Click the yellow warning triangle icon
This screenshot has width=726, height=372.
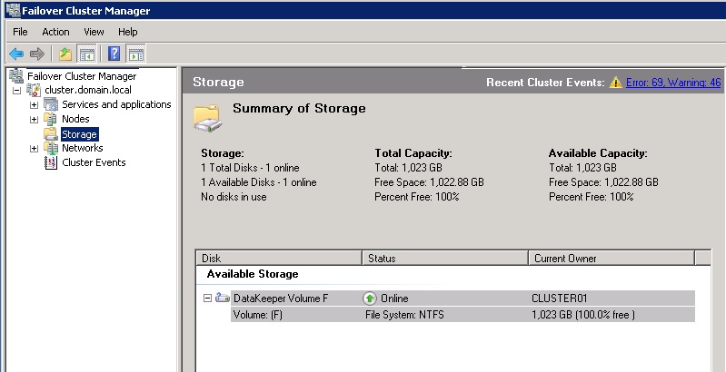615,83
